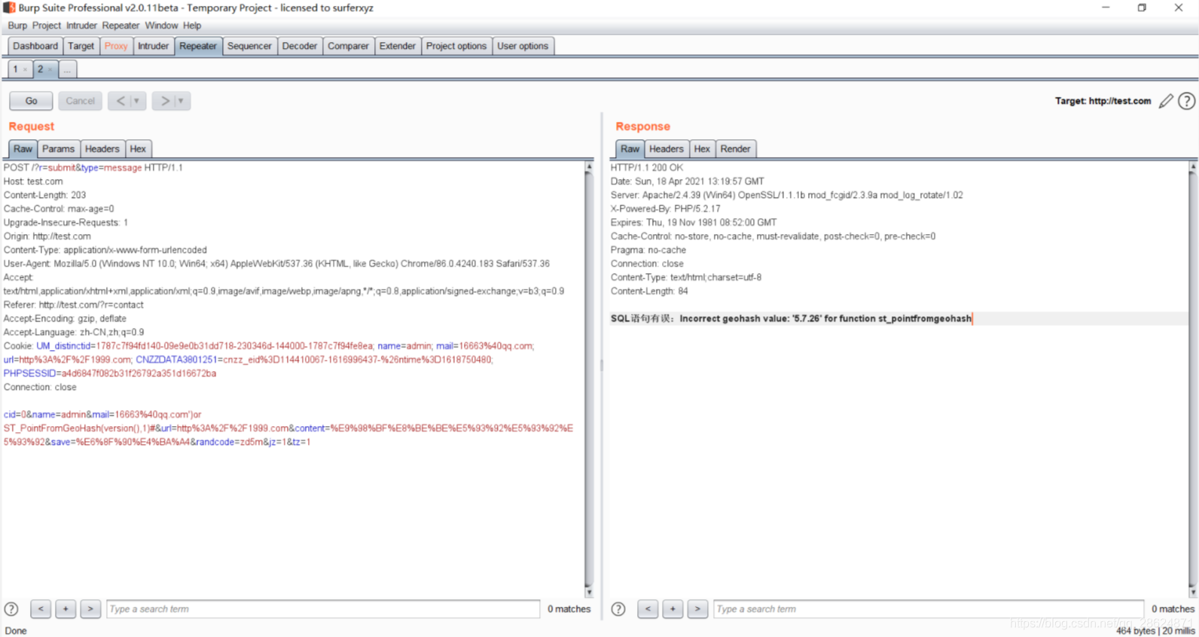1199x637 pixels.
Task: Show the request Params view
Action: point(59,149)
